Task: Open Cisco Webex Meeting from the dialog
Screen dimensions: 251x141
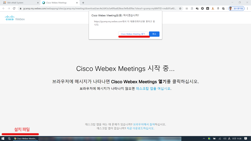Action: click(133, 34)
